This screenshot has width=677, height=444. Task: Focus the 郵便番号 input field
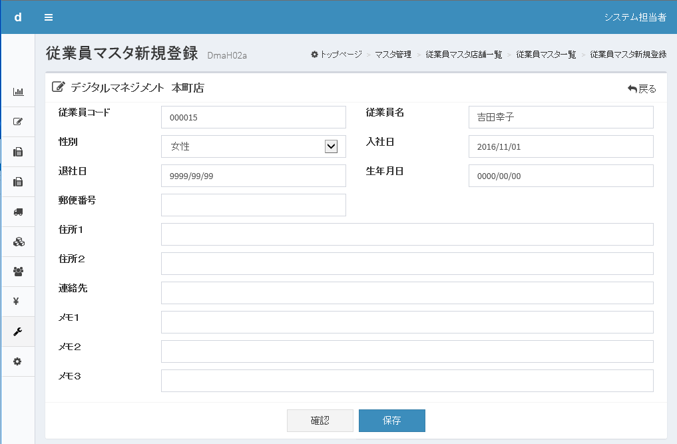254,205
